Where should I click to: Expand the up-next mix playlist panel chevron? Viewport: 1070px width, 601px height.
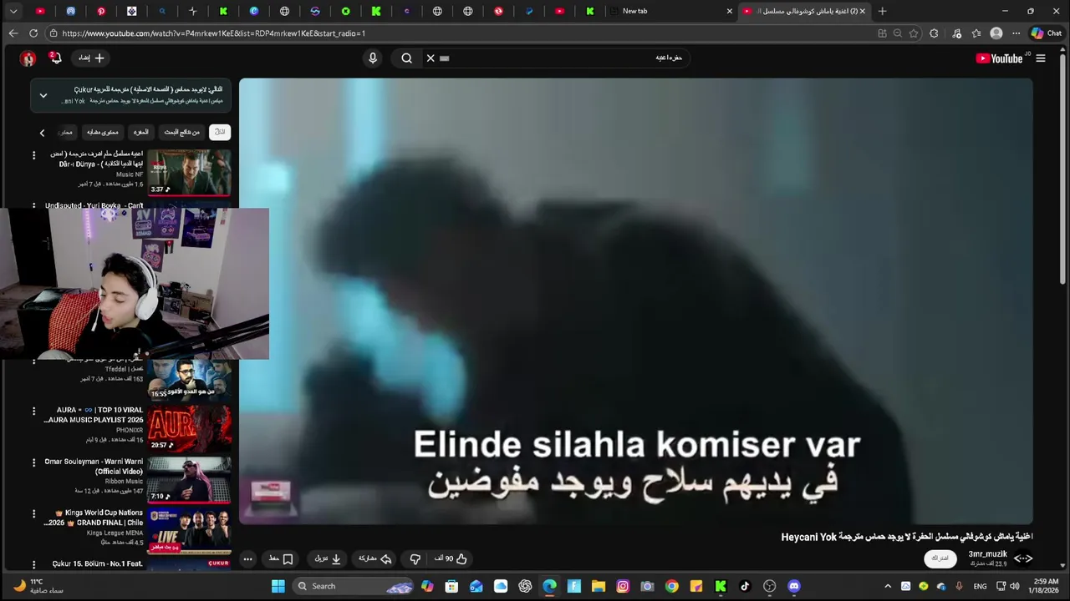[43, 95]
